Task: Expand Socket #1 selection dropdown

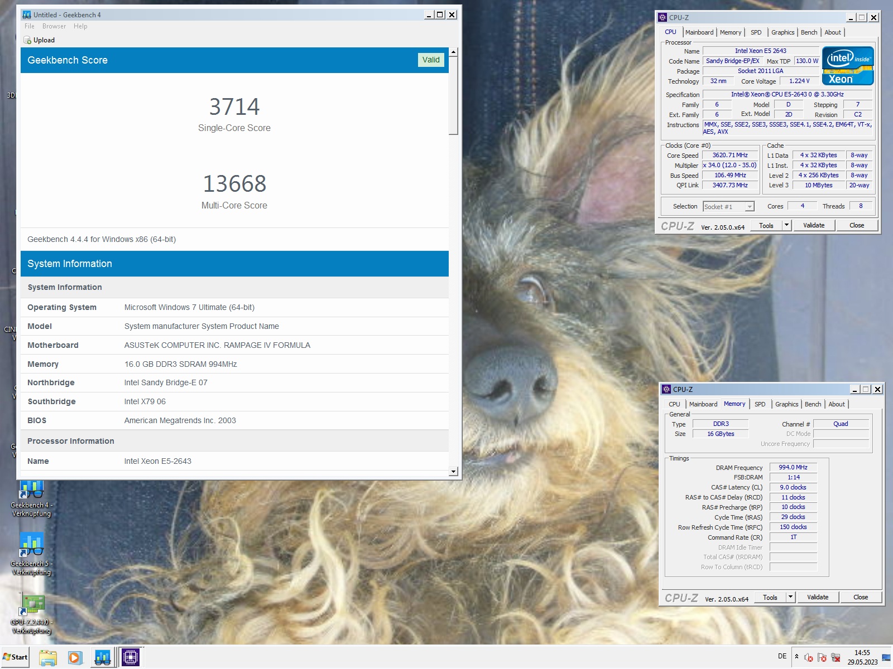Action: [750, 207]
